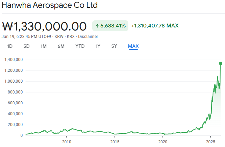Switch to the 1D time range tab
This screenshot has width=225, height=147.
click(x=10, y=46)
